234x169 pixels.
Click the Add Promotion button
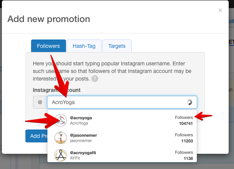(36, 136)
